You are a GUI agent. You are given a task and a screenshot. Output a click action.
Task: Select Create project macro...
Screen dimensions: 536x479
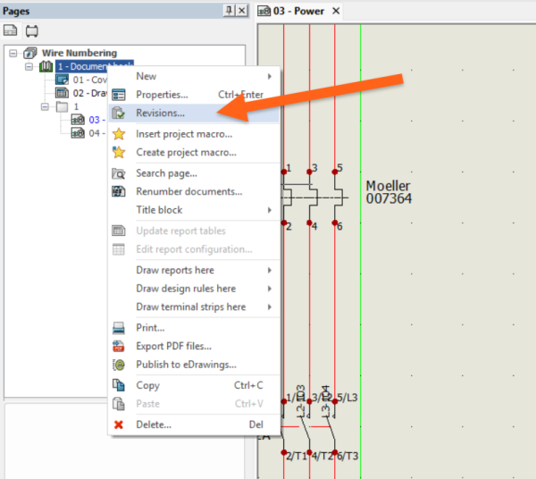coord(194,153)
